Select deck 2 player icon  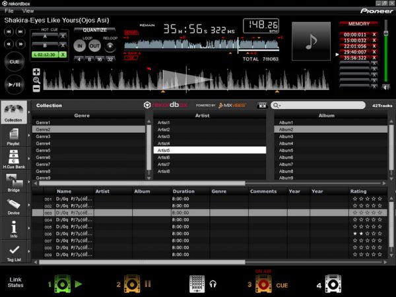pyautogui.click(x=131, y=284)
